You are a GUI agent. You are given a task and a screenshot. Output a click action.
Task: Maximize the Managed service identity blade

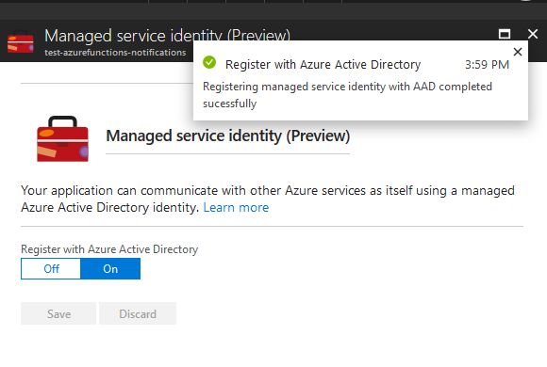[505, 34]
